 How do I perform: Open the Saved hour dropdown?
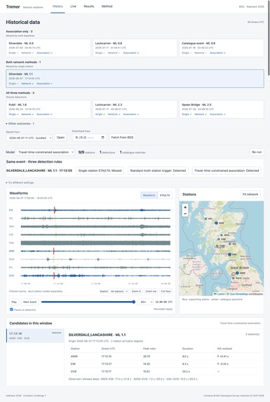tap(29, 138)
